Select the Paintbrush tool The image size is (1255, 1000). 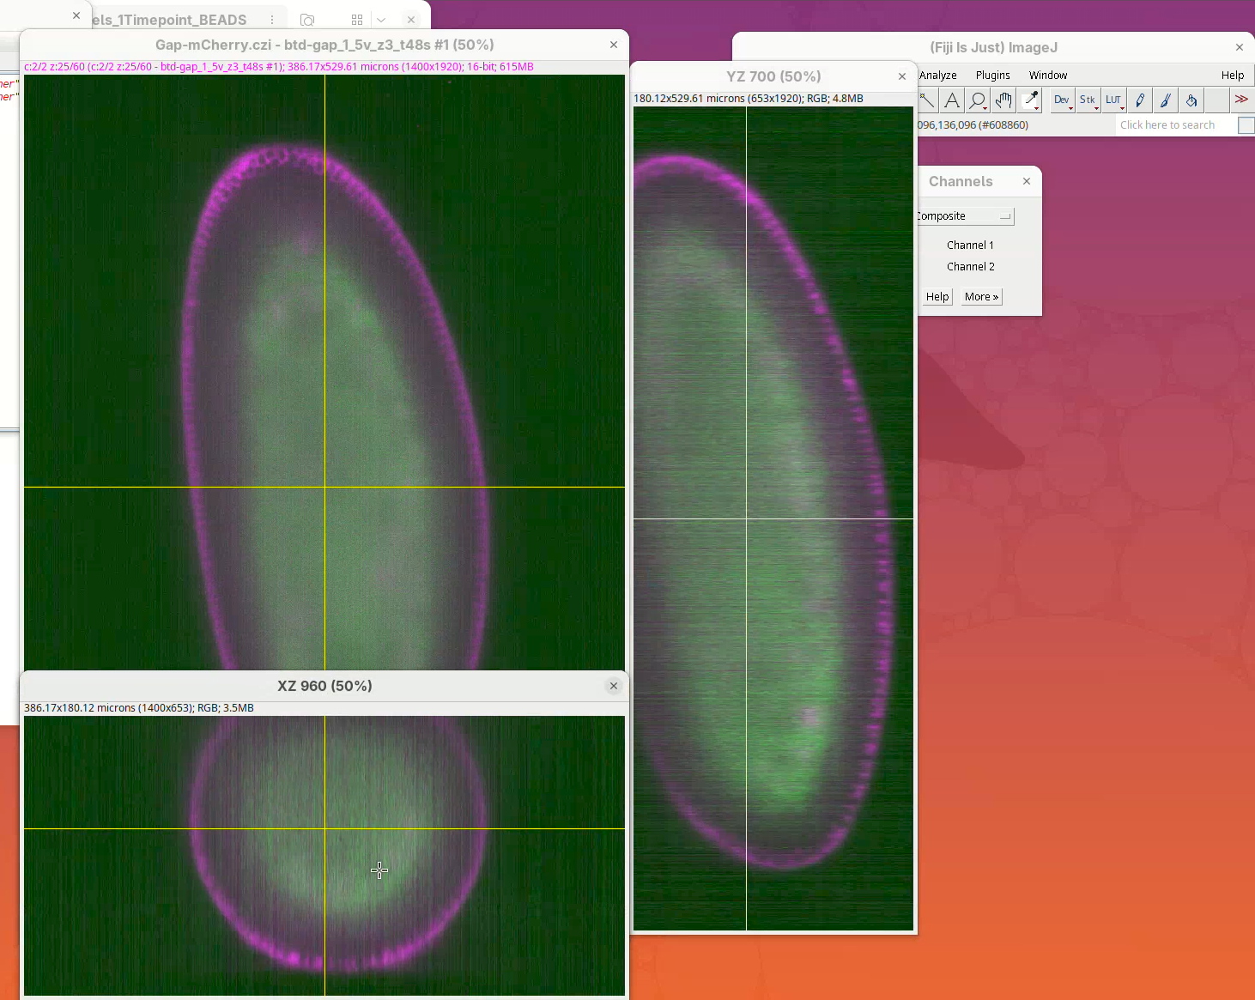tap(1166, 100)
